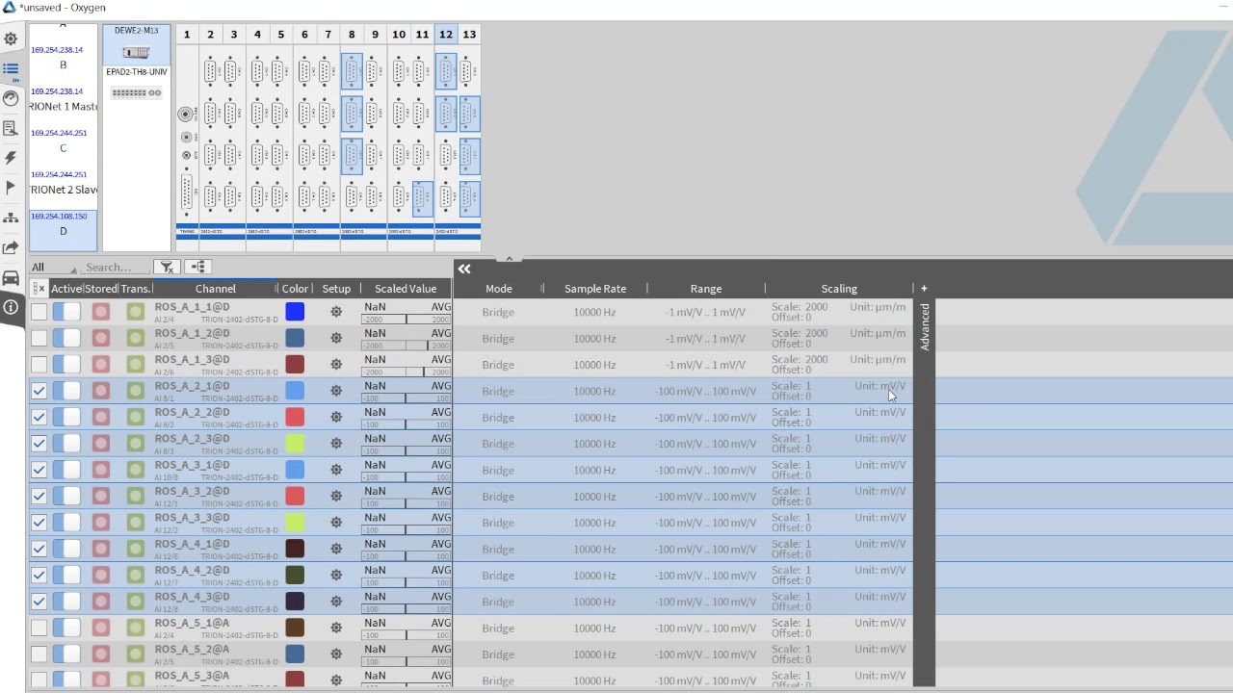Uncheck the selection box for ROS_A_3_3@D
This screenshot has width=1233, height=693.
point(39,523)
